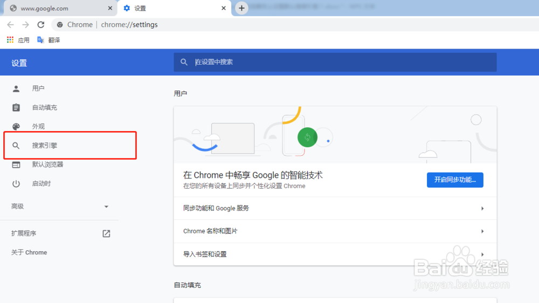Screen dimensions: 539x303
Task: Close the www.google.com tab
Action: pyautogui.click(x=110, y=8)
